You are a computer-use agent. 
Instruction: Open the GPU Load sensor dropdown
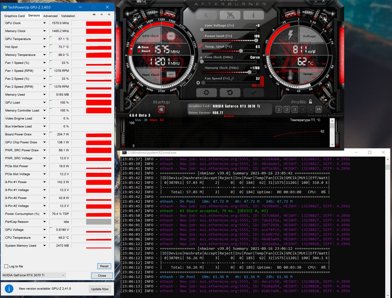coord(44,102)
